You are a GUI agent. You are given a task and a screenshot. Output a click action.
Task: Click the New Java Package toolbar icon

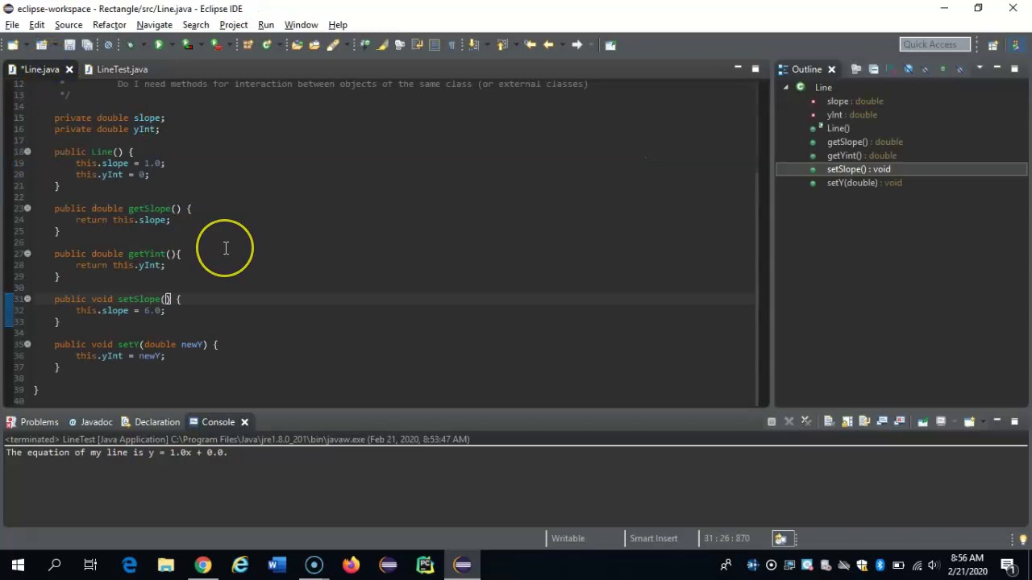point(248,44)
